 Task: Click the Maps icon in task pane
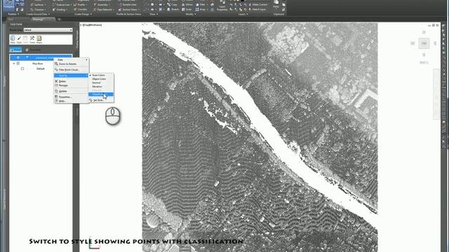(39, 39)
